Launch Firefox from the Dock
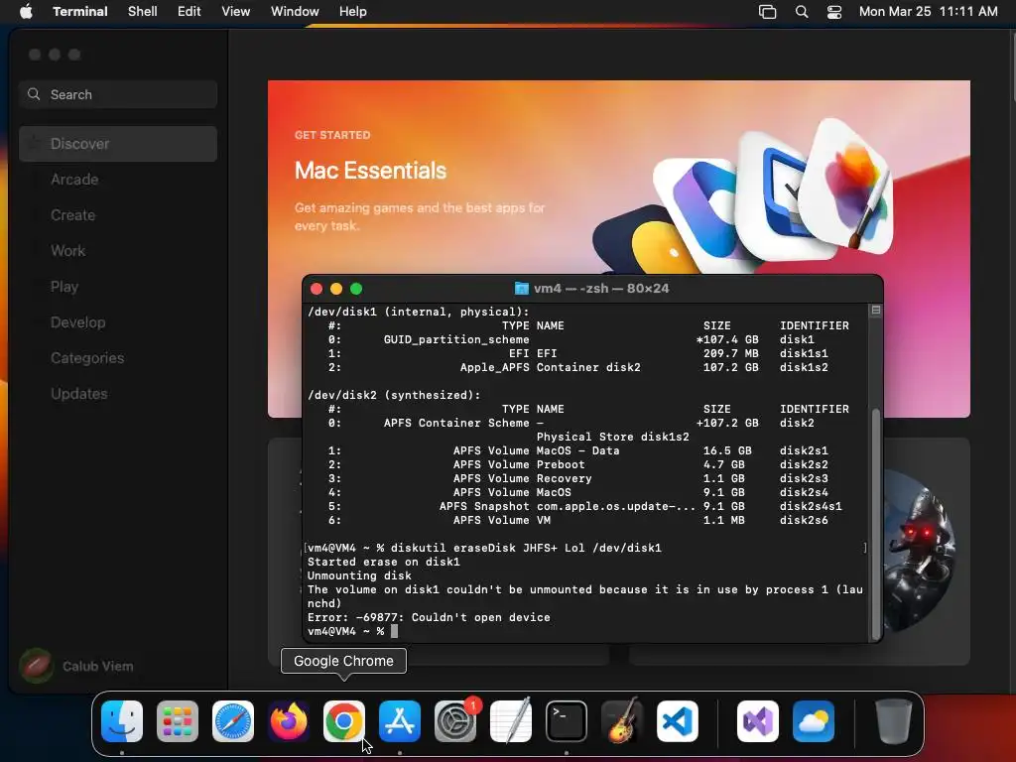1016x762 pixels. tap(289, 721)
